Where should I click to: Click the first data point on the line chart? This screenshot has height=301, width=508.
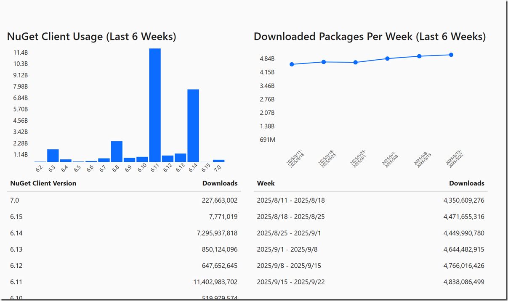pos(292,64)
